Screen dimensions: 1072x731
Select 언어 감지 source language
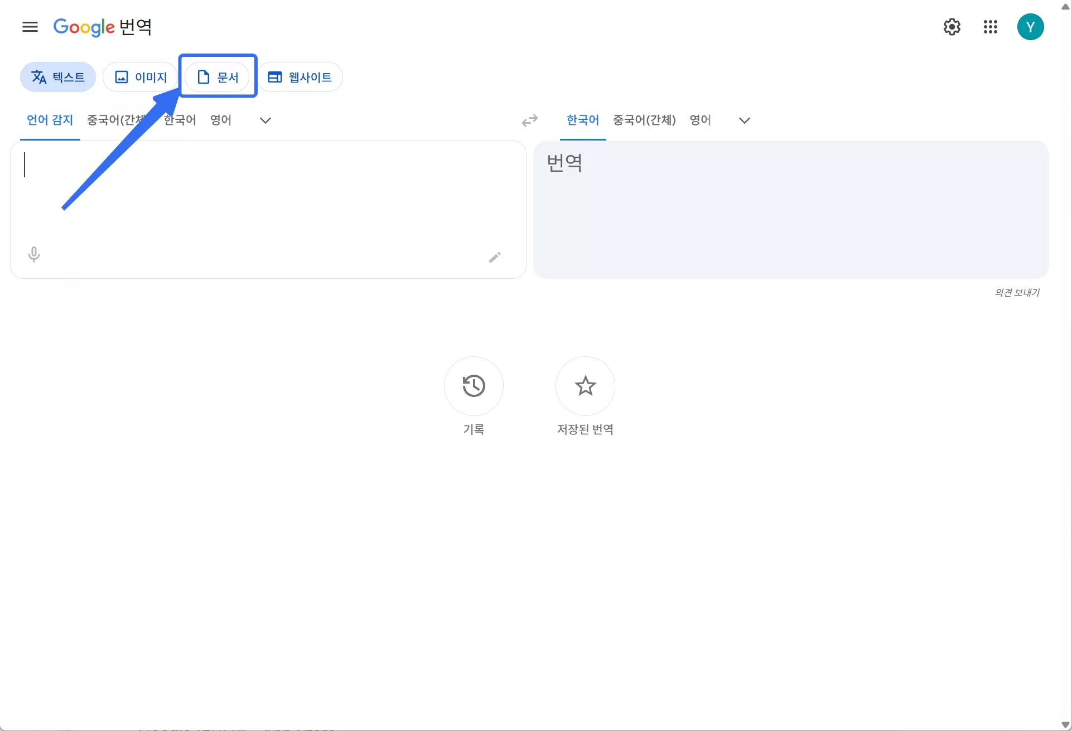click(x=50, y=120)
